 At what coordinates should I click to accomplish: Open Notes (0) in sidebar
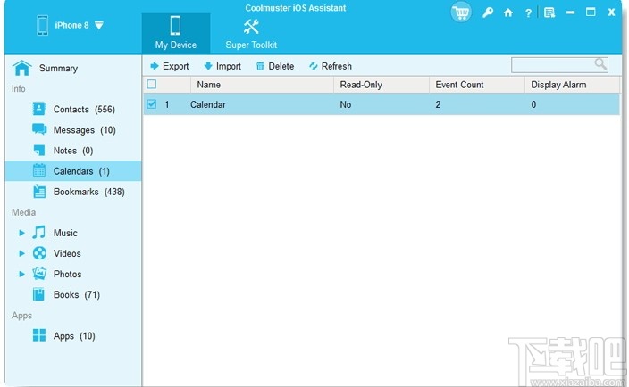coord(73,151)
